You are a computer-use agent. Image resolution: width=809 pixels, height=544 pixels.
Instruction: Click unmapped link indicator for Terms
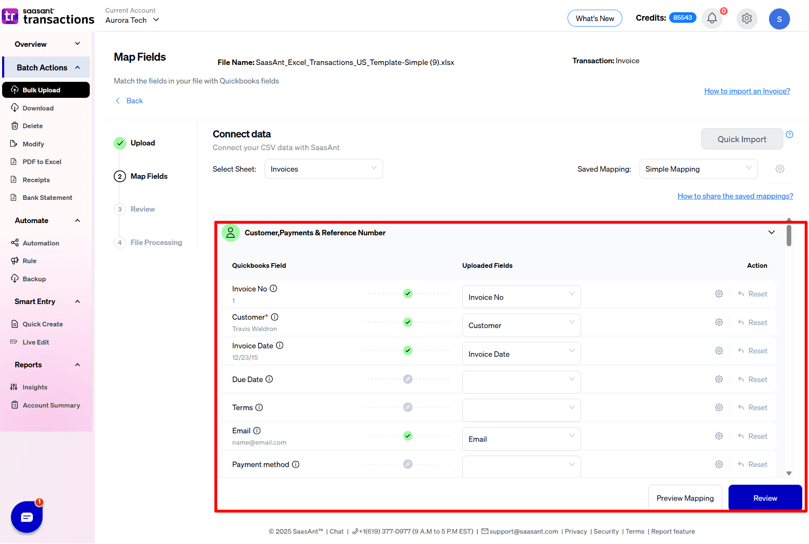point(407,407)
